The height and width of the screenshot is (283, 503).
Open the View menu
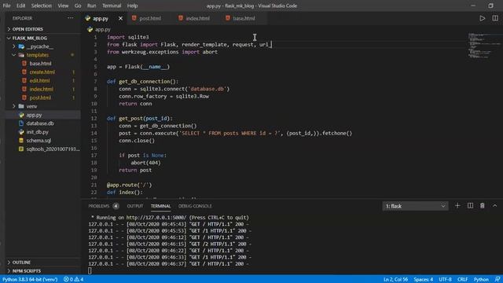tap(63, 6)
